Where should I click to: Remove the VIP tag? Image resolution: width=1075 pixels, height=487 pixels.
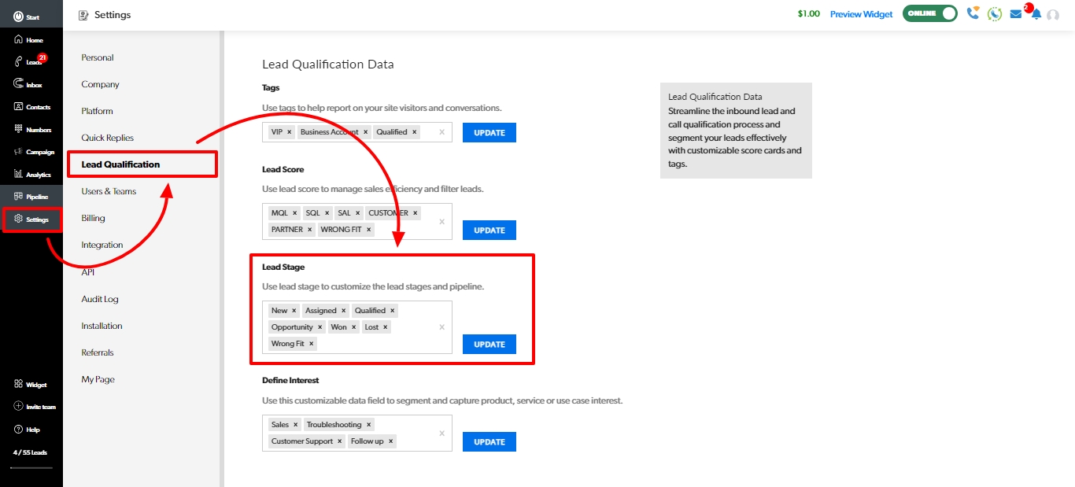290,132
